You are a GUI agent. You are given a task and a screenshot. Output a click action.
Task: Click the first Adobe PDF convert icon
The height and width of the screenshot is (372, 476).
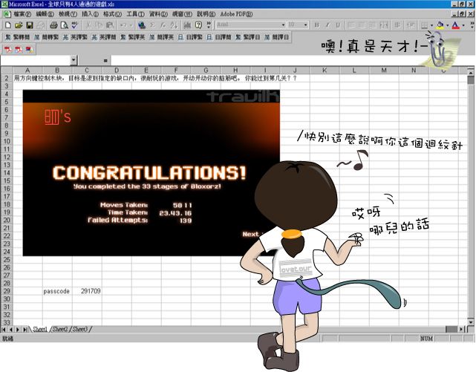pos(8,50)
